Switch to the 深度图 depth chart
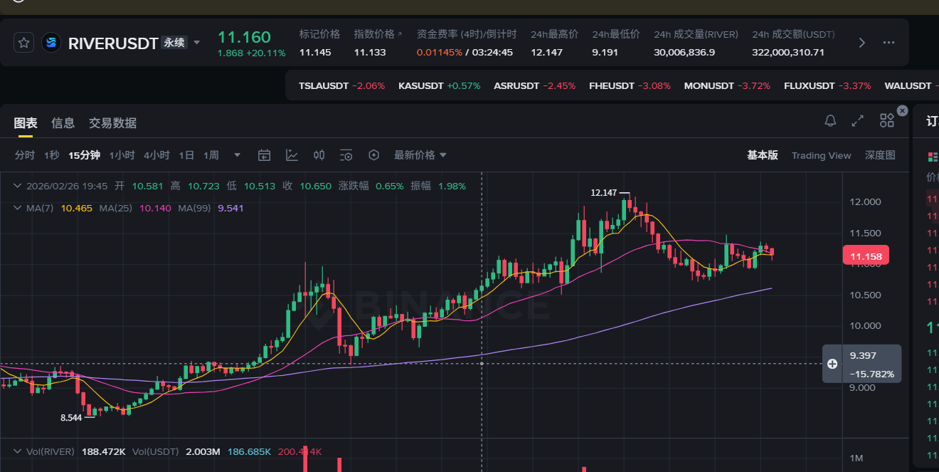This screenshot has height=472, width=939. (x=880, y=155)
